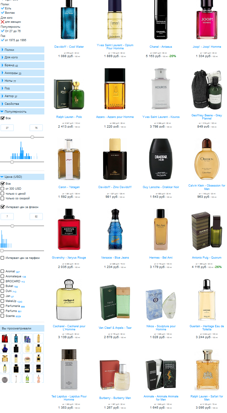Check the MakeUp store checkbox
Screen dimensions: 227x413
tap(2, 301)
